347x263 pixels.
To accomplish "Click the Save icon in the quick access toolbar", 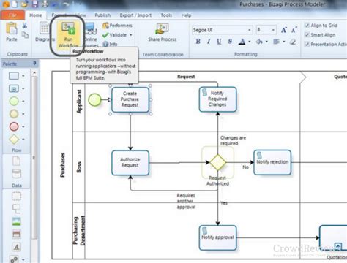I will point(35,4).
